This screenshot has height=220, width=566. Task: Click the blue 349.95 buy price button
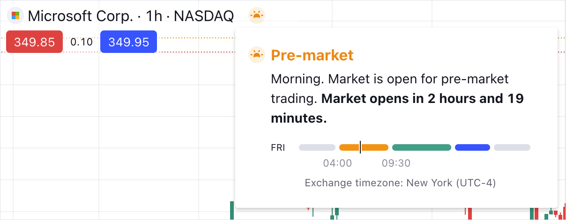[128, 42]
